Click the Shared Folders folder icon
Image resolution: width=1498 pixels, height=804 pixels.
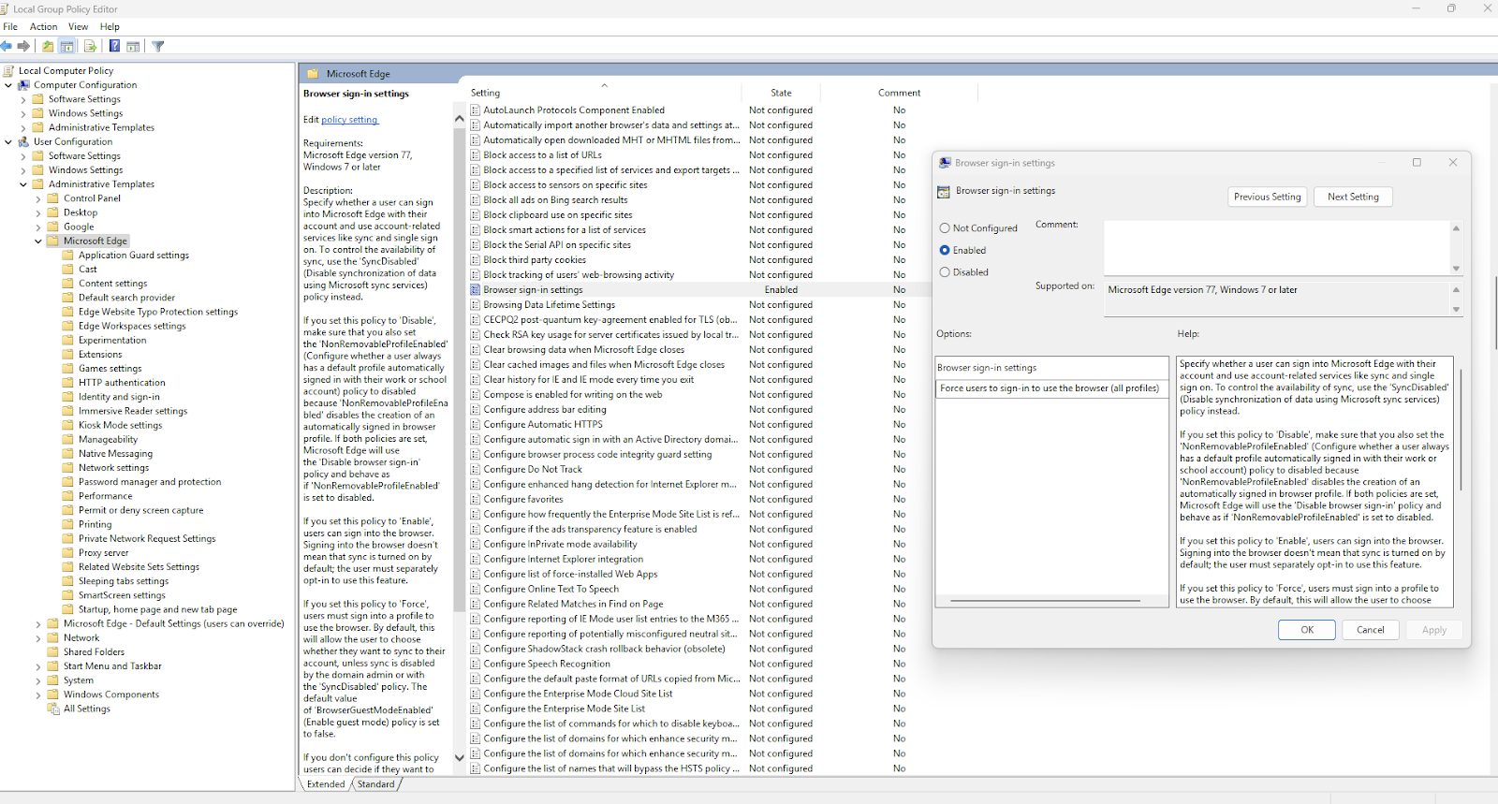point(52,651)
